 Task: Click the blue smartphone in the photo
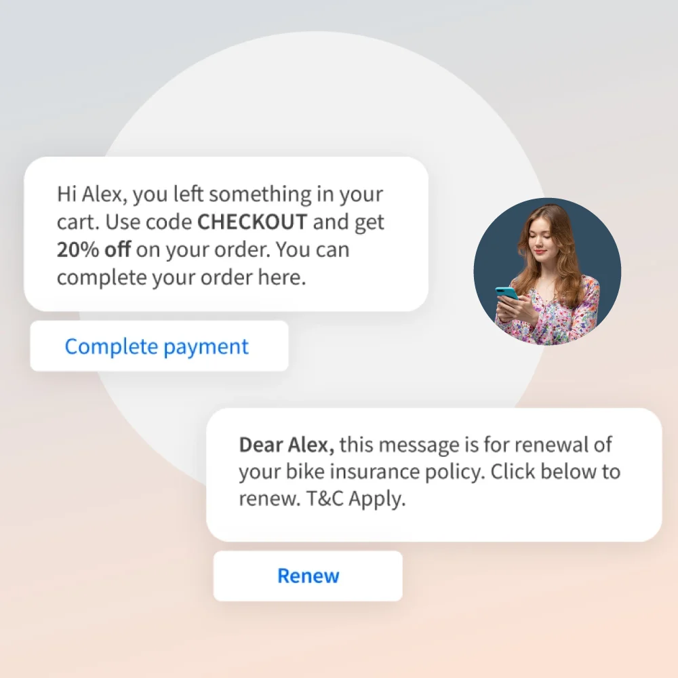pyautogui.click(x=506, y=293)
